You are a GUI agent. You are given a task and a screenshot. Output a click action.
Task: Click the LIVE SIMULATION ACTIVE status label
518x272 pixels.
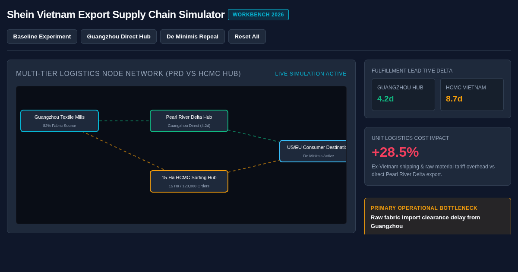pyautogui.click(x=311, y=74)
